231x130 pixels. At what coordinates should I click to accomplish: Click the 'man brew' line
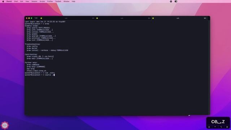point(31,69)
